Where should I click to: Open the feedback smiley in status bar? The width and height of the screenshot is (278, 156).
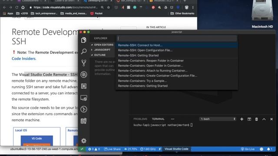click(x=261, y=149)
